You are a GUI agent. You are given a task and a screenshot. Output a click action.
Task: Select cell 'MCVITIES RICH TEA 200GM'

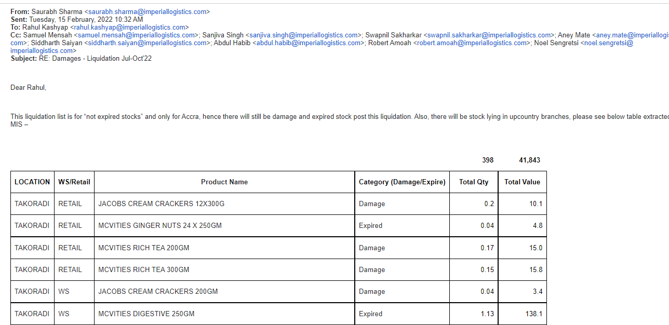coord(224,248)
